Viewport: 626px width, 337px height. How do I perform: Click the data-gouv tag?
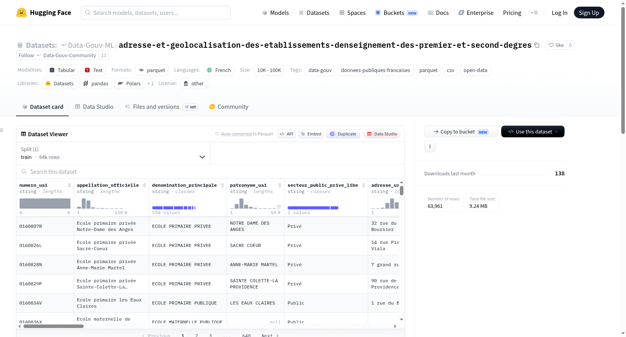click(320, 70)
